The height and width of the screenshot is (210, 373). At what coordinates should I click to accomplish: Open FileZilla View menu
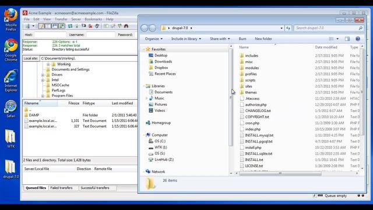(x=47, y=19)
